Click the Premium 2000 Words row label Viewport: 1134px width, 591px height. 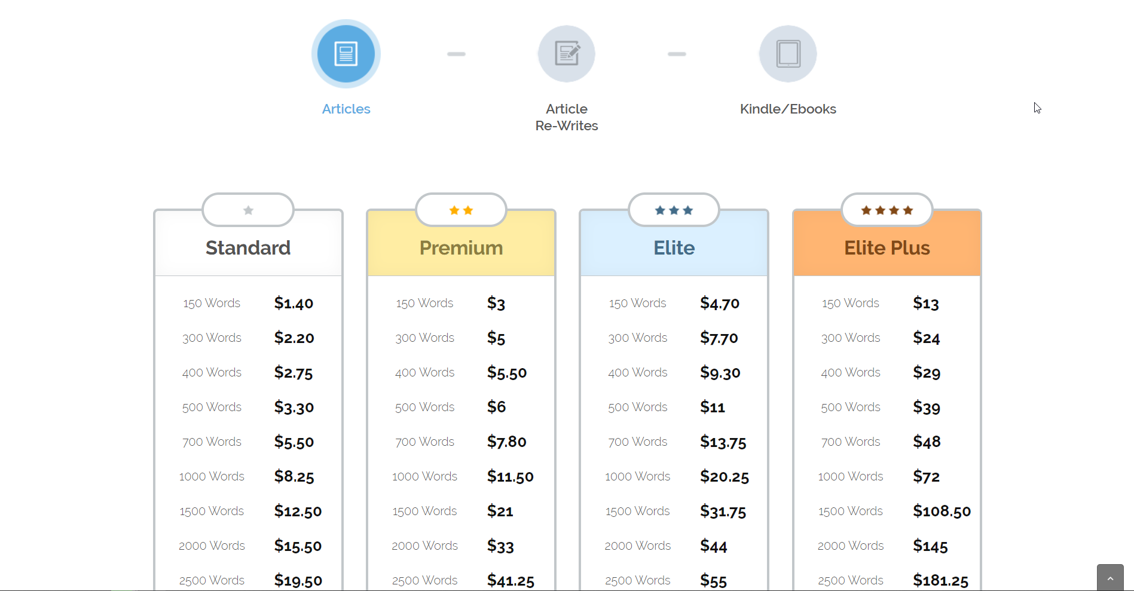click(424, 546)
